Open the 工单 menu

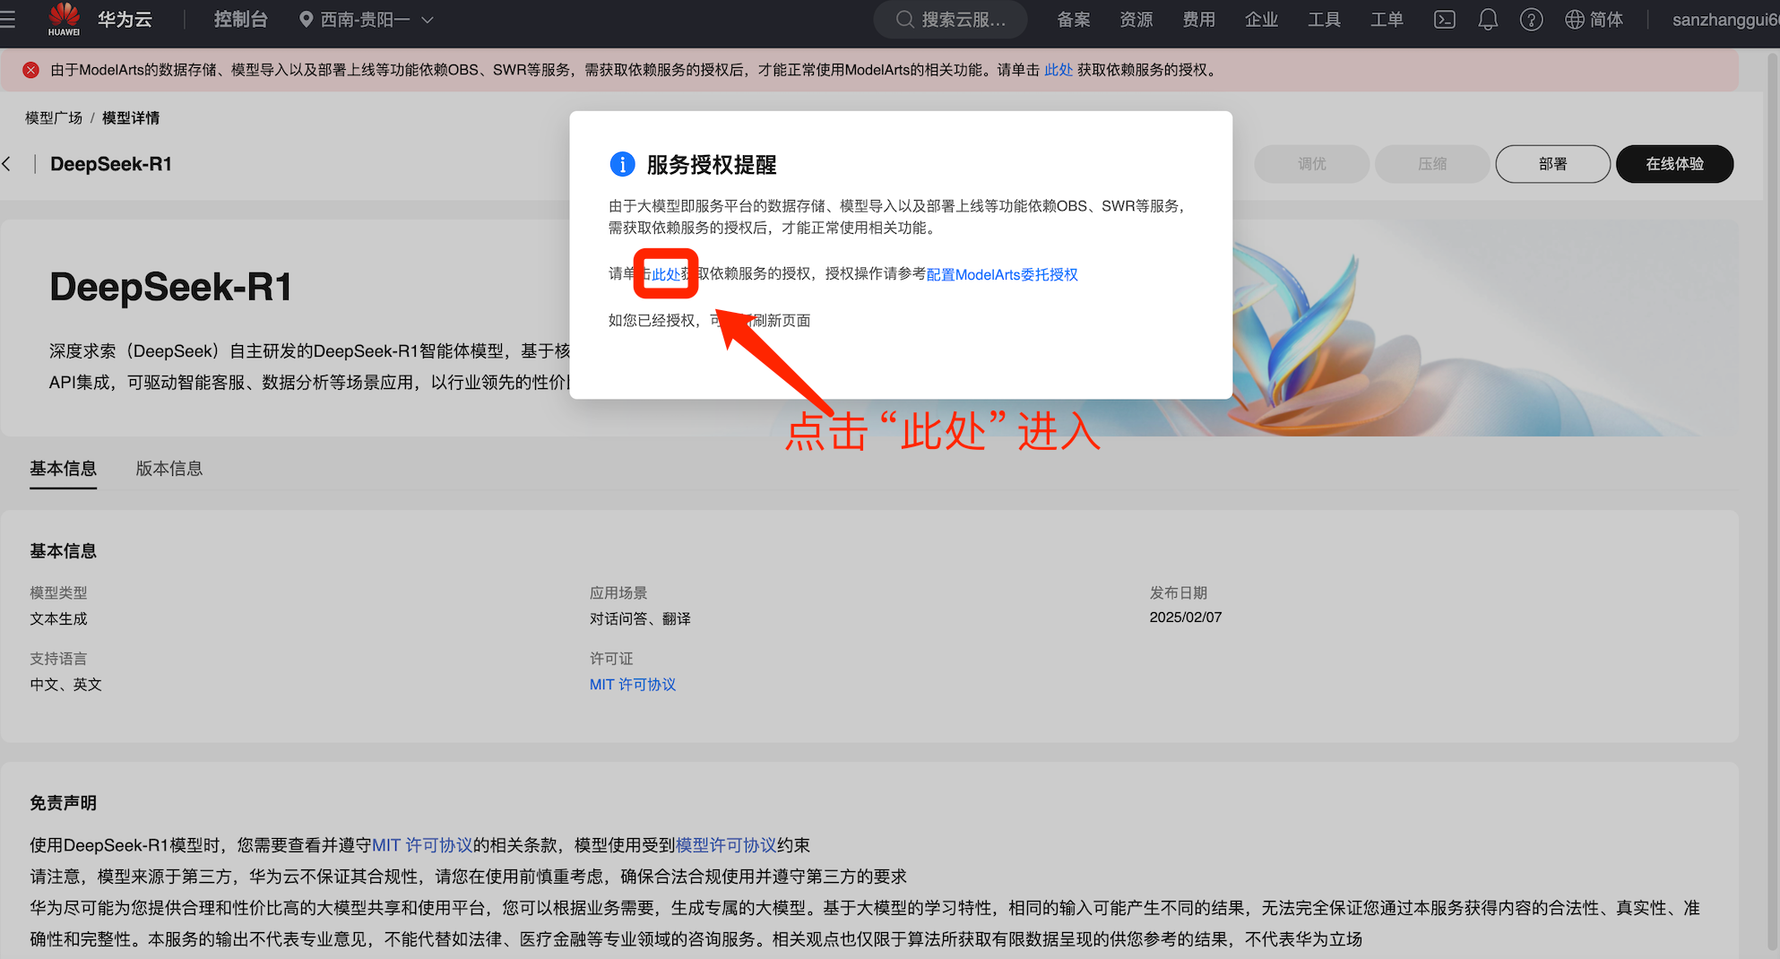tap(1387, 20)
